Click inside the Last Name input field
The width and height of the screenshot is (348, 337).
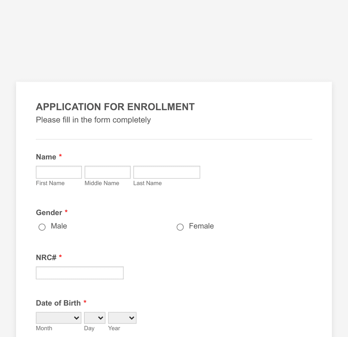tap(166, 172)
